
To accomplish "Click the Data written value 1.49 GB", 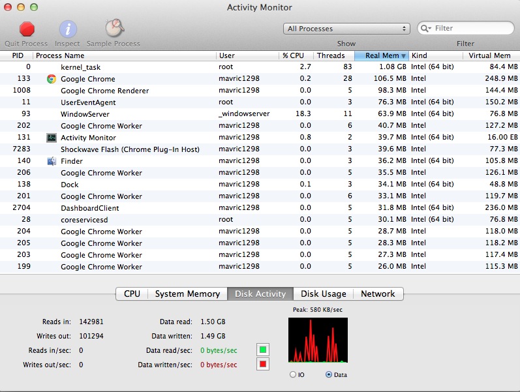I will click(x=213, y=336).
